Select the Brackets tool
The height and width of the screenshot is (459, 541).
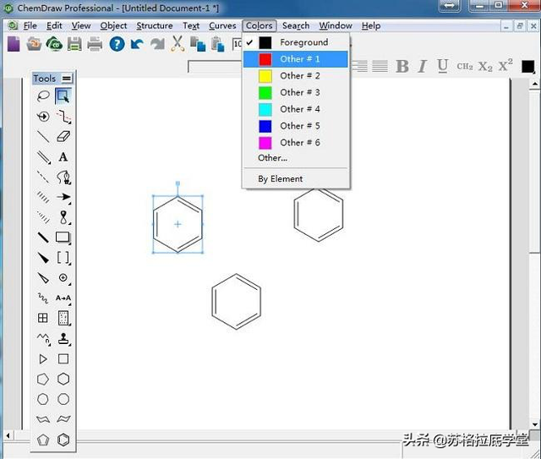(63, 258)
